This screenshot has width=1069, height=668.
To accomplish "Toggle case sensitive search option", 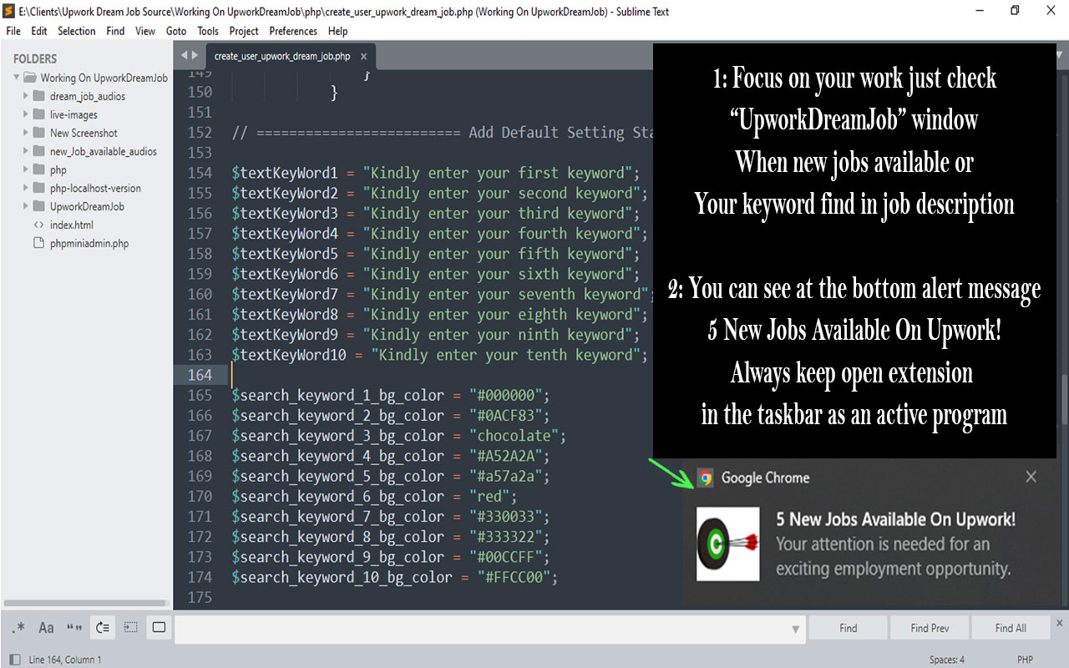I will pyautogui.click(x=46, y=628).
